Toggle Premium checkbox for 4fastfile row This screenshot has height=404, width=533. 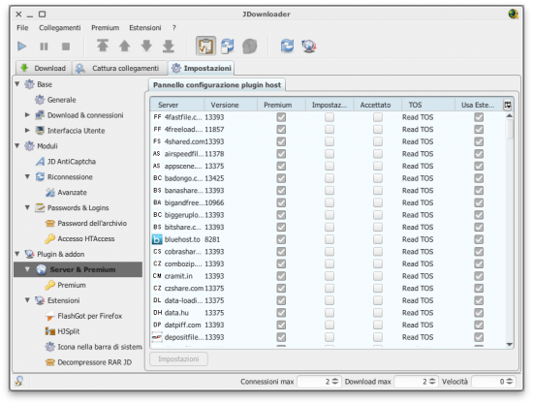click(281, 117)
